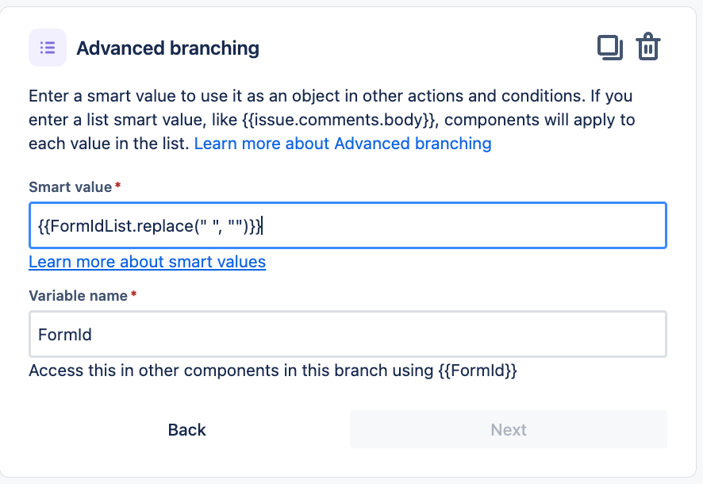Delete component using the trash icon

tap(647, 47)
